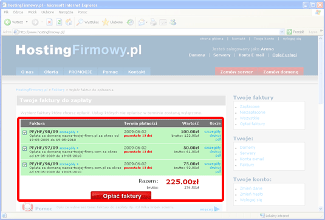This screenshot has width=325, height=220.
Task: Open the Domeny link in header
Action: [x=197, y=55]
